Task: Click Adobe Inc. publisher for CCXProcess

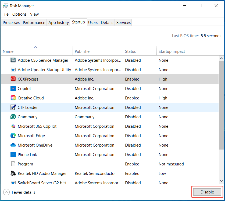Action: click(x=84, y=79)
